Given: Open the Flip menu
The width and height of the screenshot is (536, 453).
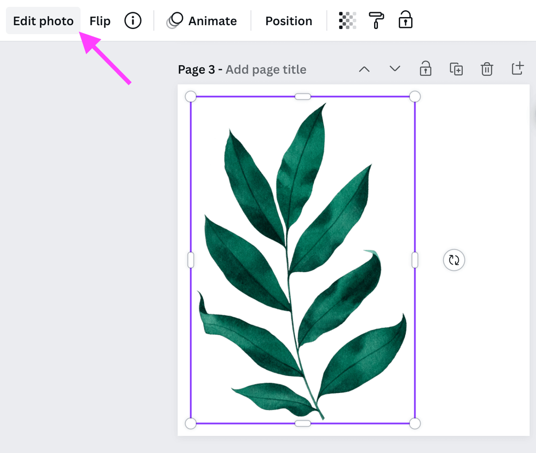Looking at the screenshot, I should click(x=100, y=20).
